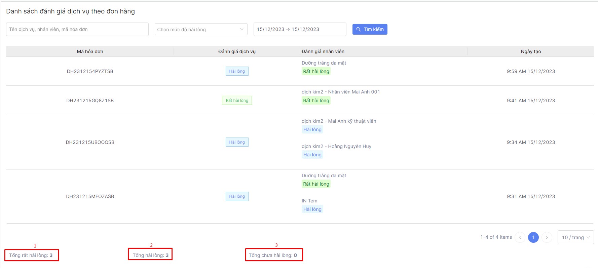Click the Mã hóa đơn column header
The height and width of the screenshot is (268, 598).
tap(90, 51)
